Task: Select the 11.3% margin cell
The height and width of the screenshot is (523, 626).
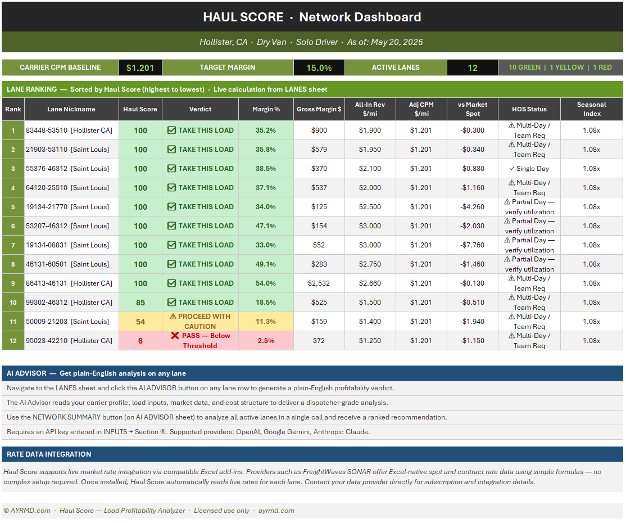Action: click(x=266, y=322)
